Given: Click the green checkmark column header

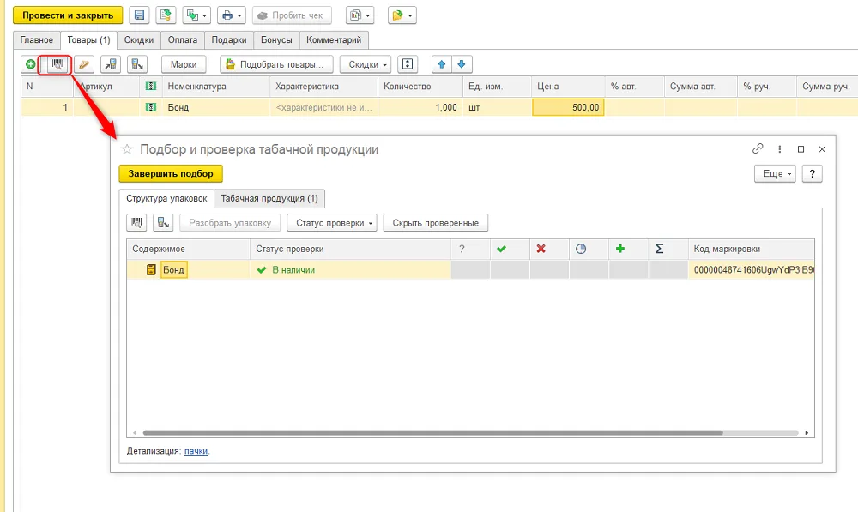Looking at the screenshot, I should pyautogui.click(x=510, y=249).
